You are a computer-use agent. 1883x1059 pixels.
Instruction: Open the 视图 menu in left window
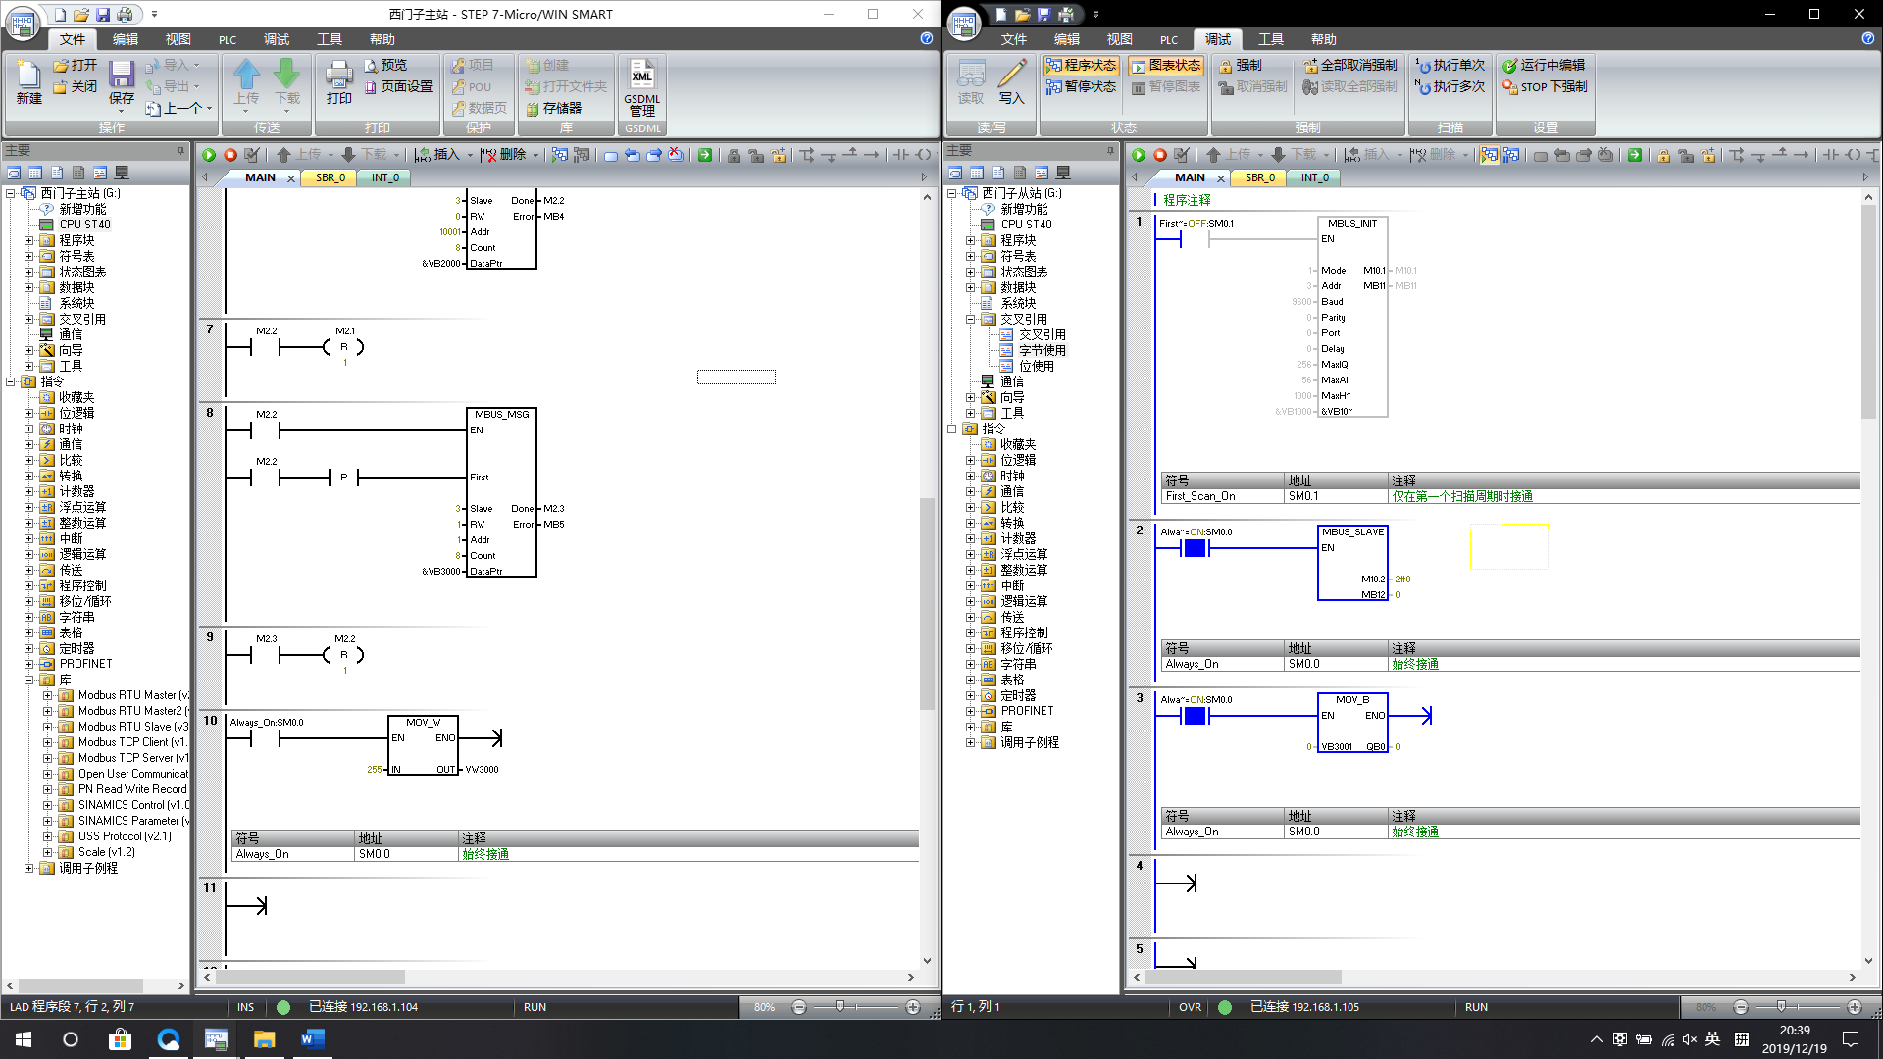[x=178, y=39]
